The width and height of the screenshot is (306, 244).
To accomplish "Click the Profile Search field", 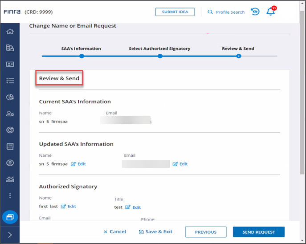I will [226, 12].
